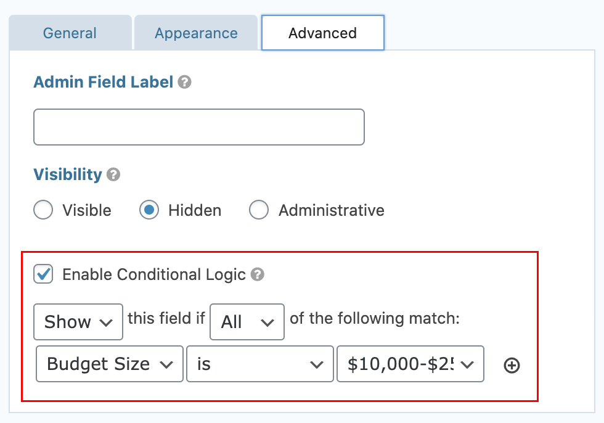Image resolution: width=604 pixels, height=423 pixels.
Task: Open help tooltip for Enable Conditional Logic
Action: click(258, 274)
